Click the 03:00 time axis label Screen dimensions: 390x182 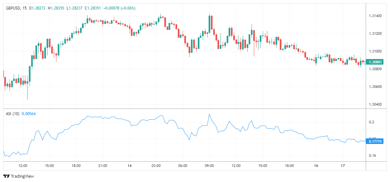coord(156,166)
